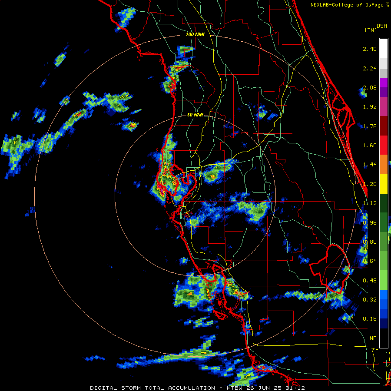Click the orange legend swatch
This screenshot has width=391, height=391.
tap(384, 164)
